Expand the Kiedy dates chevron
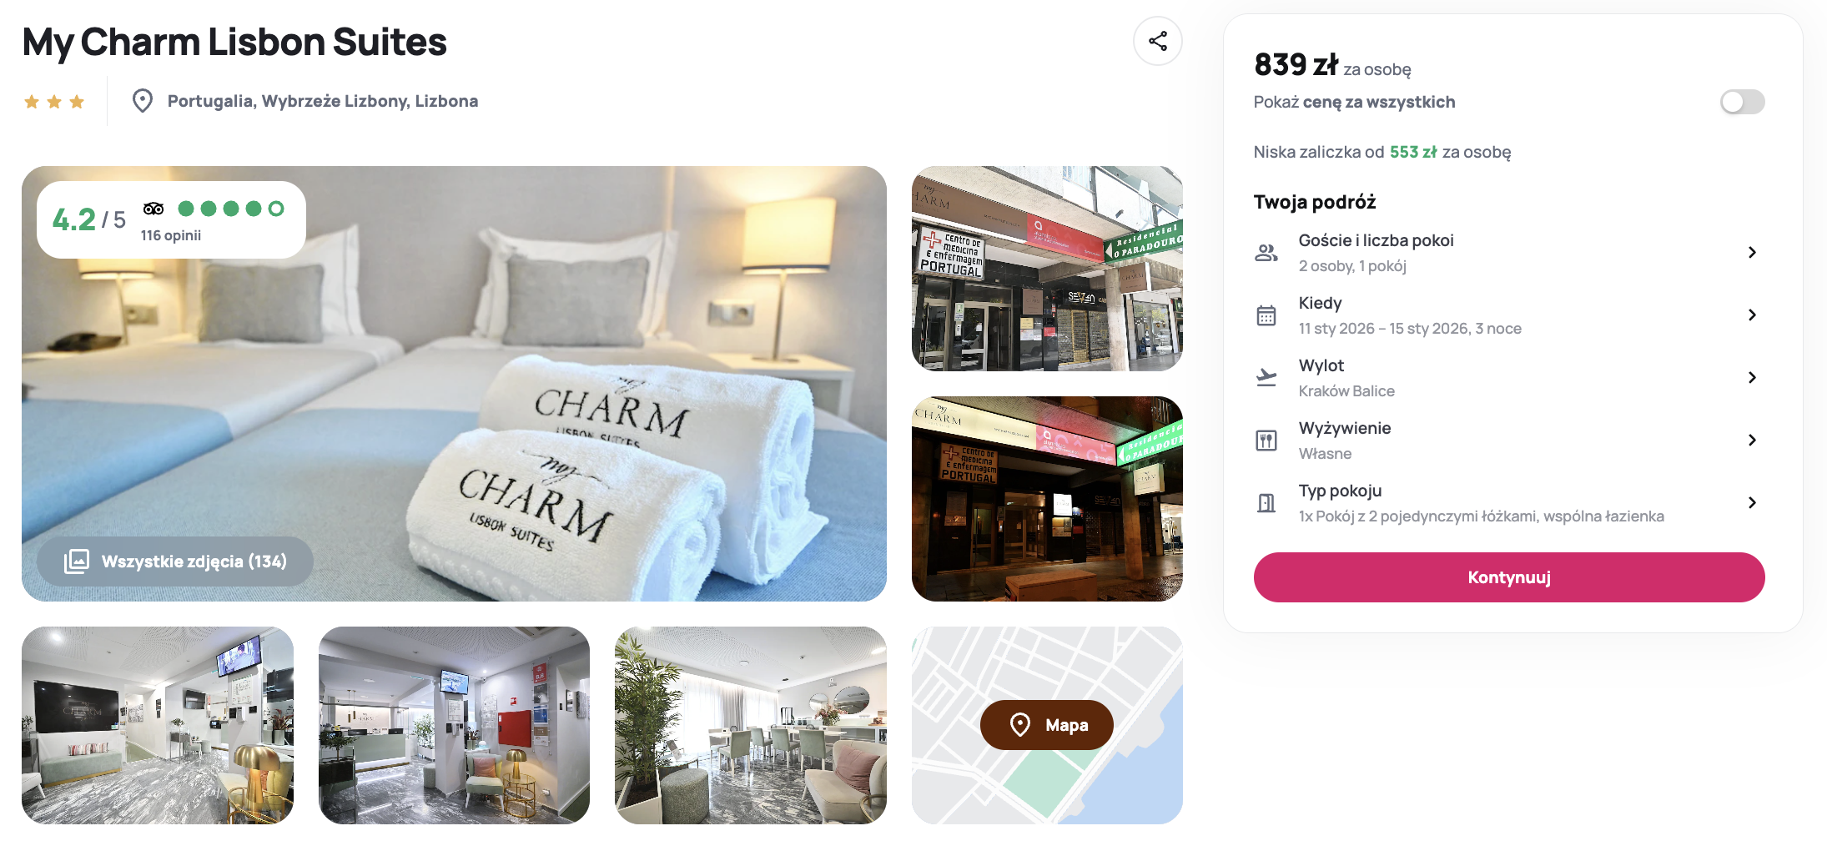 click(x=1752, y=315)
